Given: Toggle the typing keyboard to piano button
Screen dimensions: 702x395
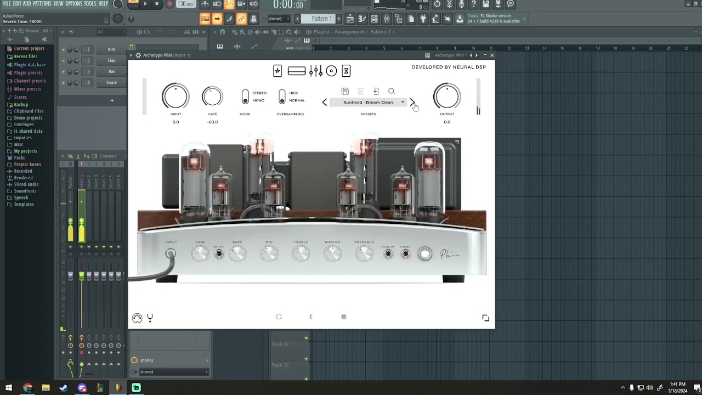Looking at the screenshot, I should [x=205, y=19].
